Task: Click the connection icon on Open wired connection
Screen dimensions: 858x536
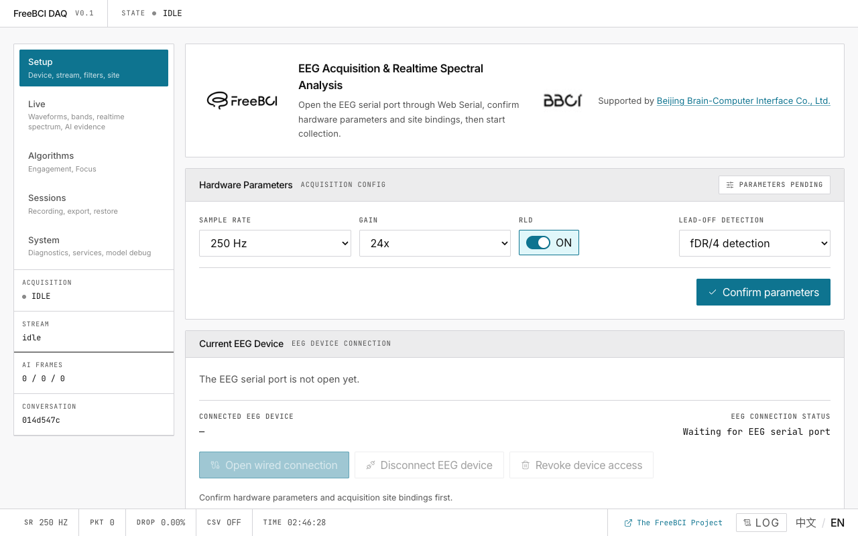Action: [x=215, y=465]
